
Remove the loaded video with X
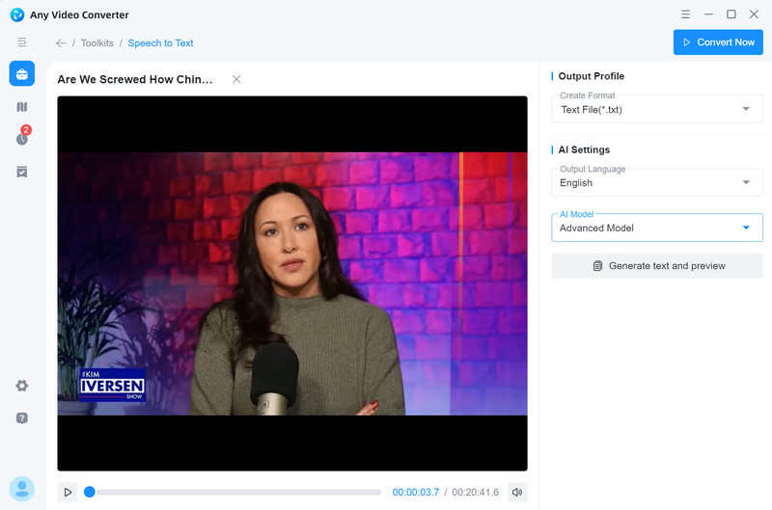236,79
